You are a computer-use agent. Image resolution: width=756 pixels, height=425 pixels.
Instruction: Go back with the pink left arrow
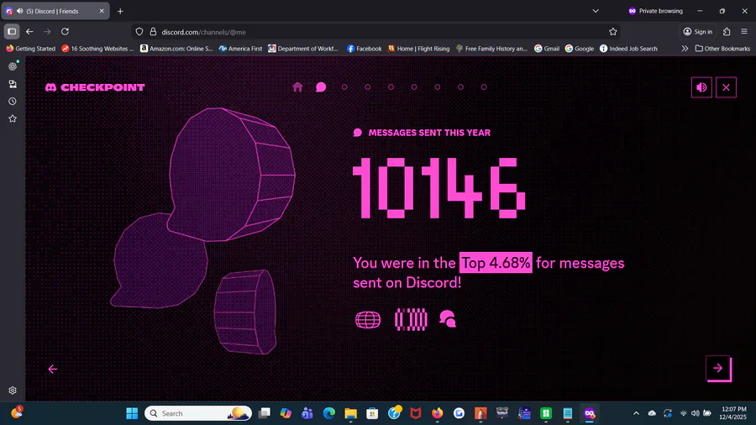click(x=53, y=369)
